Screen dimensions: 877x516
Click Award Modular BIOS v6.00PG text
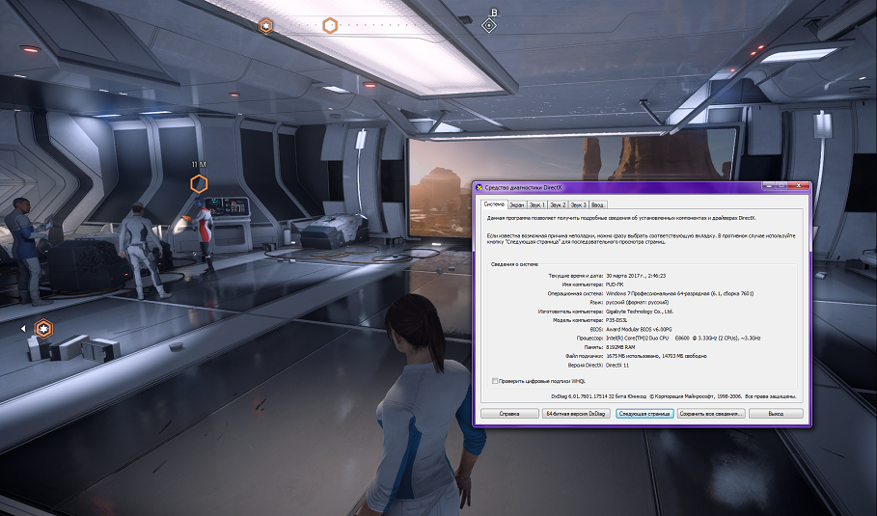[x=639, y=329]
